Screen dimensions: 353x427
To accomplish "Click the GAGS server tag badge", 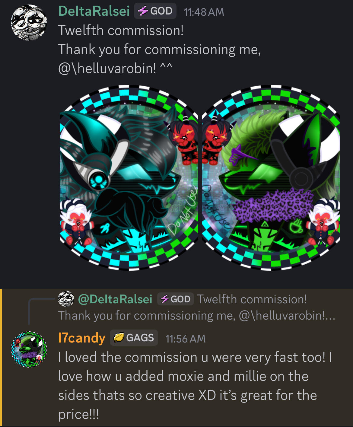I will (x=134, y=338).
